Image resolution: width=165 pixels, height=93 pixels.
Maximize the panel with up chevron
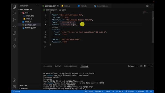coord(148,66)
